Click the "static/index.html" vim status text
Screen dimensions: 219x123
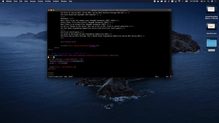point(60,77)
